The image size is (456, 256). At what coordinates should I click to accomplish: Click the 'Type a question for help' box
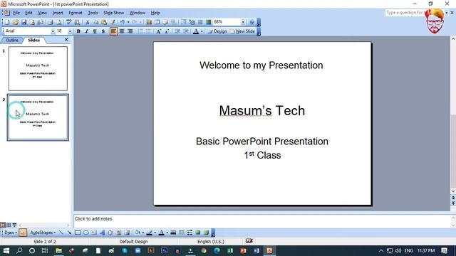[x=405, y=13]
